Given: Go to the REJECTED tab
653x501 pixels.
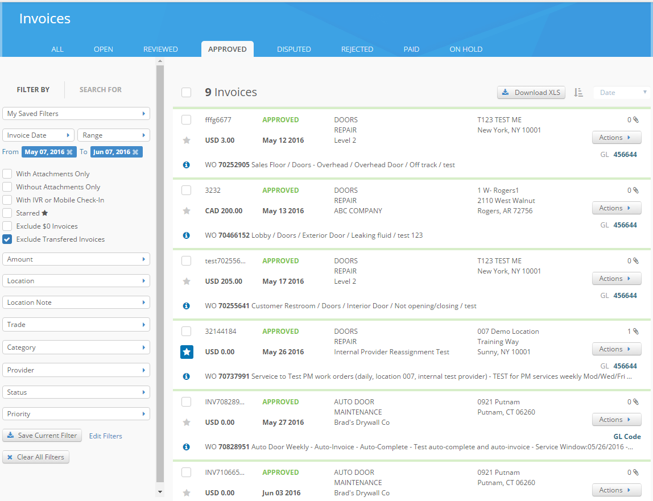Looking at the screenshot, I should [357, 49].
